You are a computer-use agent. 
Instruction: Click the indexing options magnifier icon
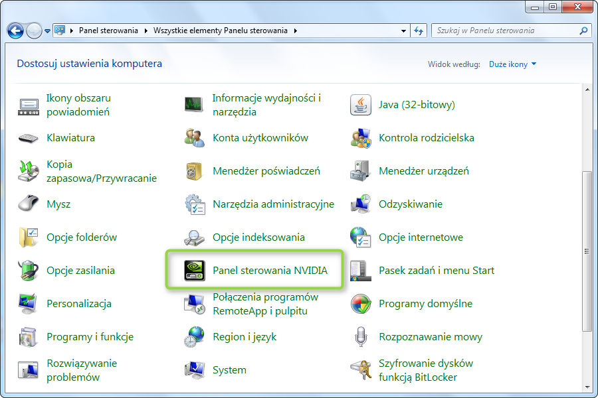(194, 237)
